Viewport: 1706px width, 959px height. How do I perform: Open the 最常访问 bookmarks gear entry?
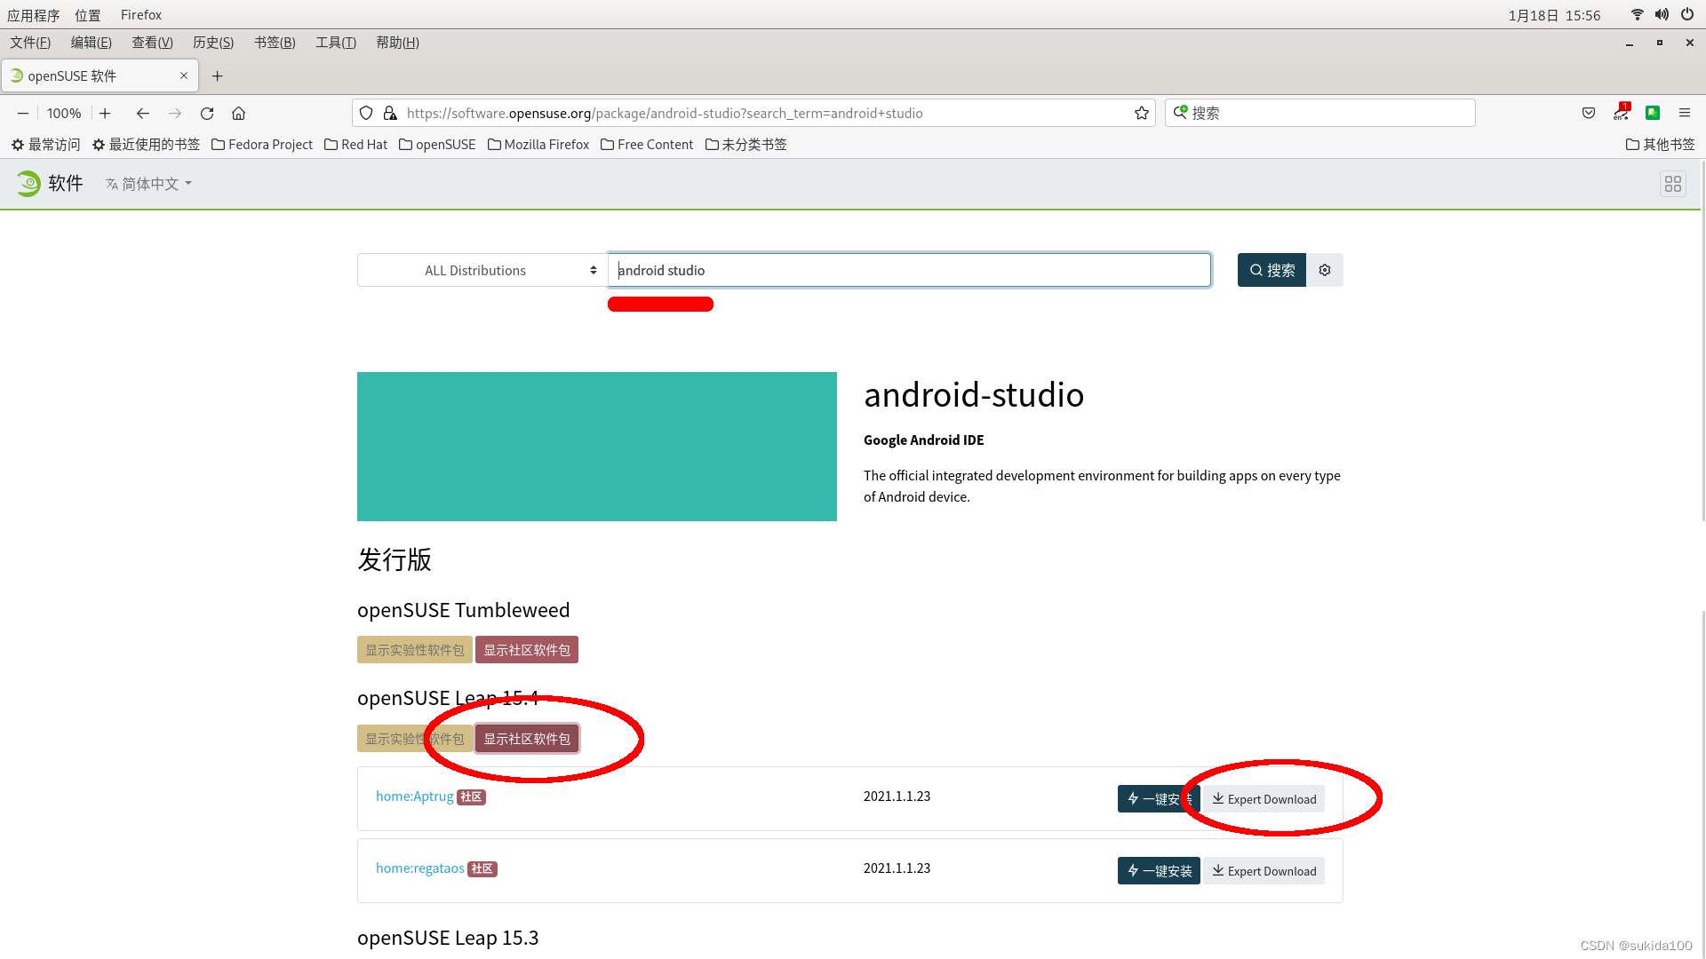[45, 144]
